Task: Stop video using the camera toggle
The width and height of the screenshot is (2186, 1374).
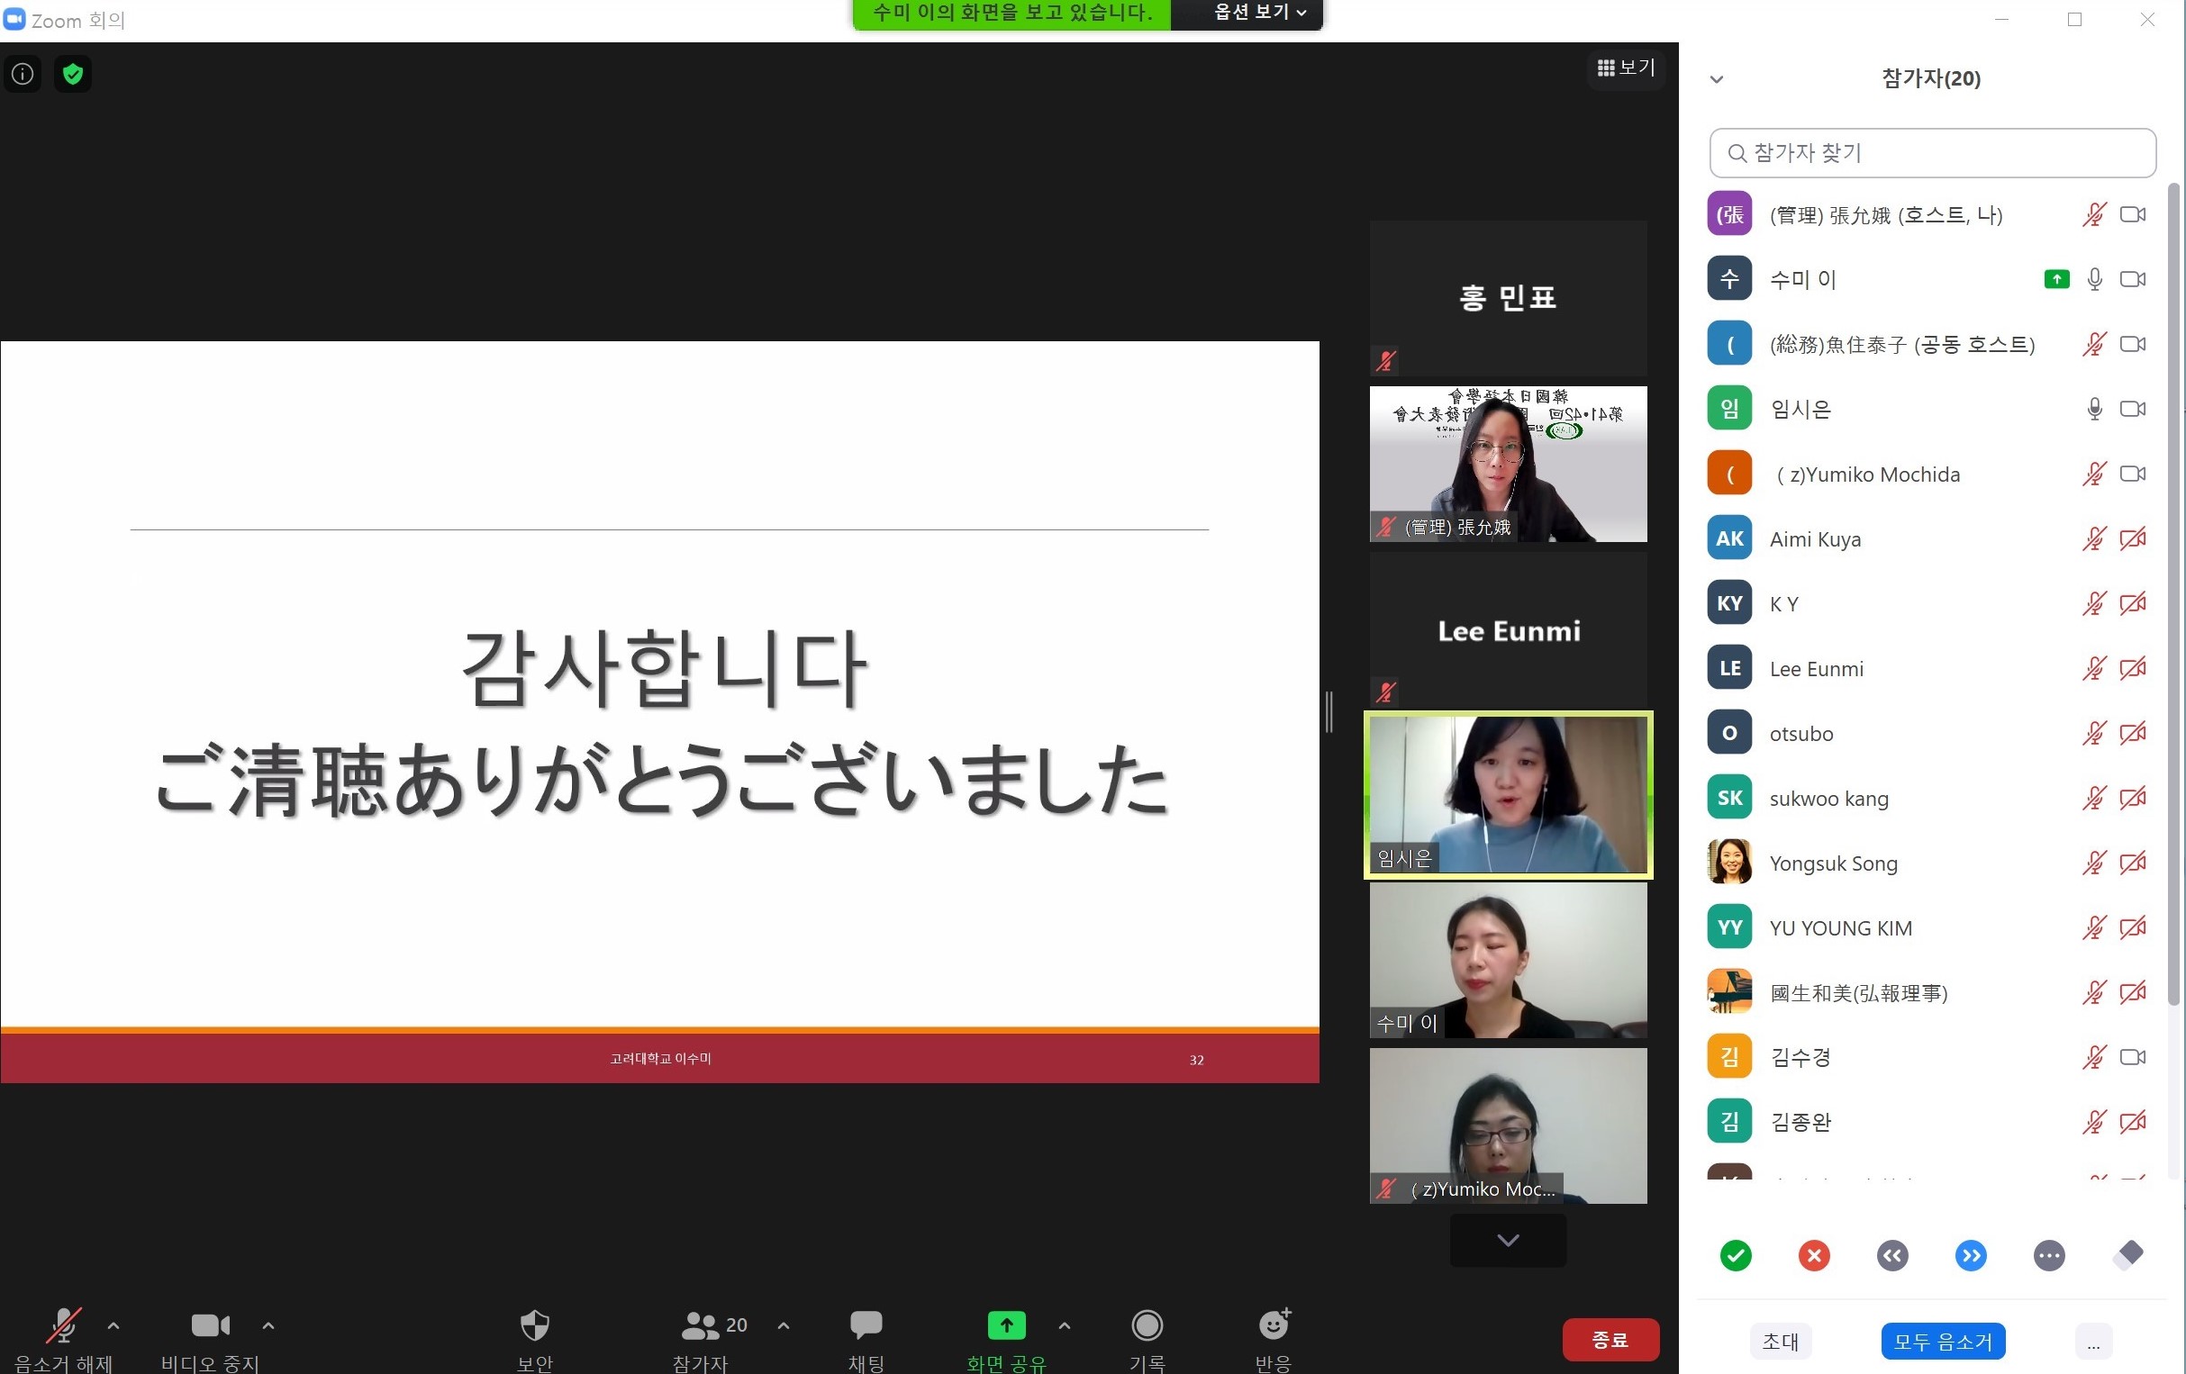Action: (x=211, y=1326)
